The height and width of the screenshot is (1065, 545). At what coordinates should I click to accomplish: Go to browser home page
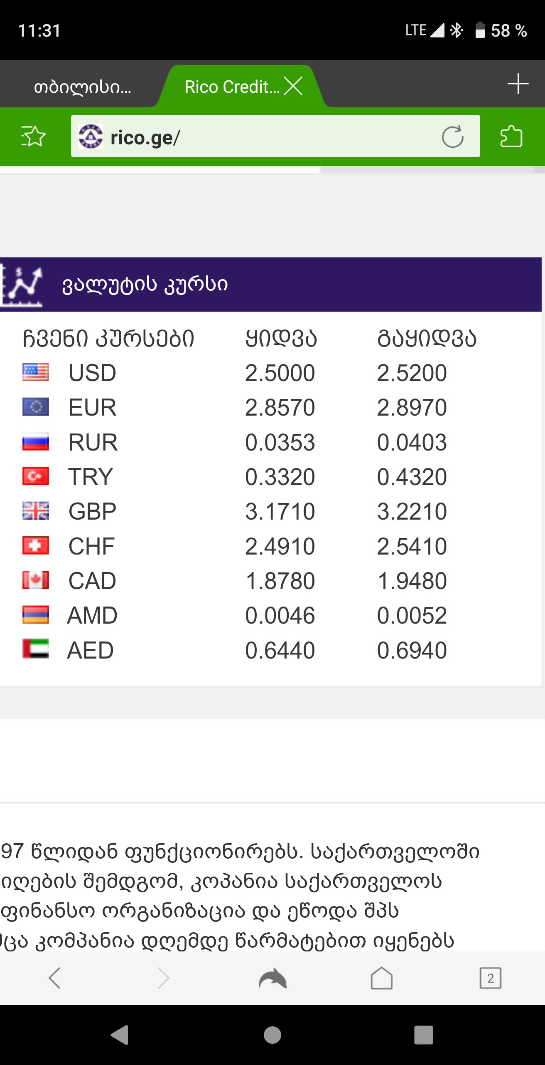381,978
